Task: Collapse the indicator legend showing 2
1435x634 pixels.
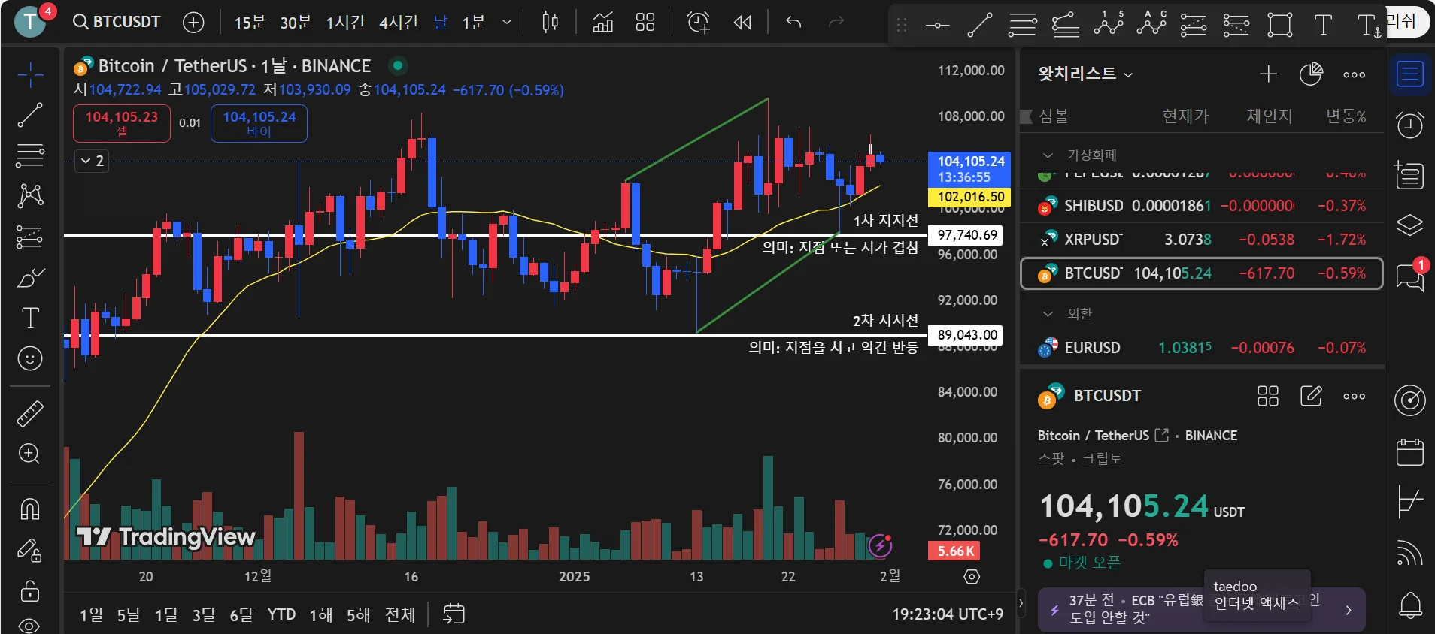Action: [x=92, y=161]
